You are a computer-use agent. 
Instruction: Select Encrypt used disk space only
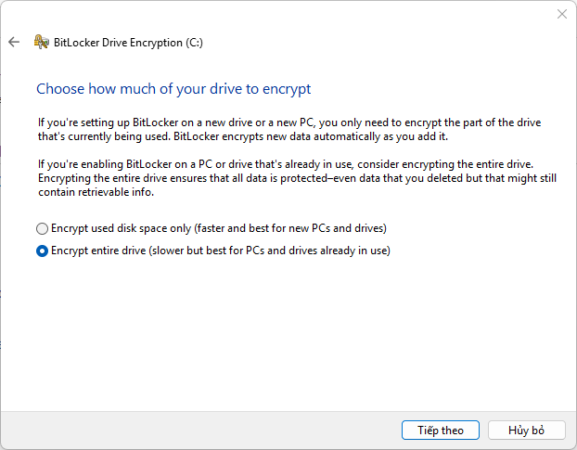[x=212, y=228]
